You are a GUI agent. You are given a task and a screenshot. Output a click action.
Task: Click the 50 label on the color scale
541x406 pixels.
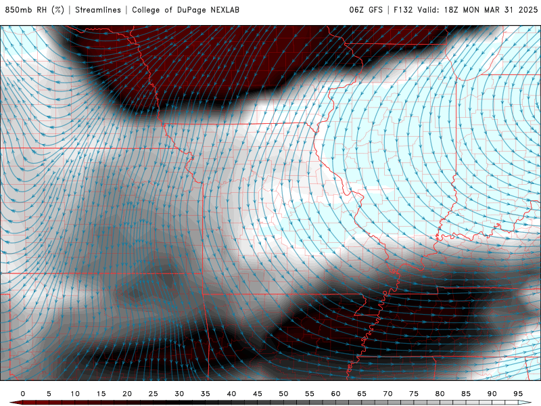point(283,394)
